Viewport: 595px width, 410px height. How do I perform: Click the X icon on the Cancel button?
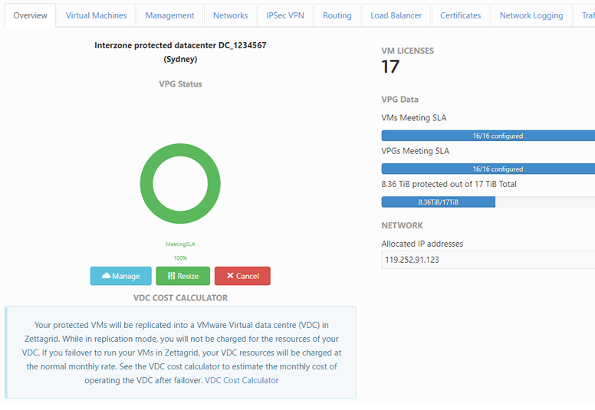228,276
